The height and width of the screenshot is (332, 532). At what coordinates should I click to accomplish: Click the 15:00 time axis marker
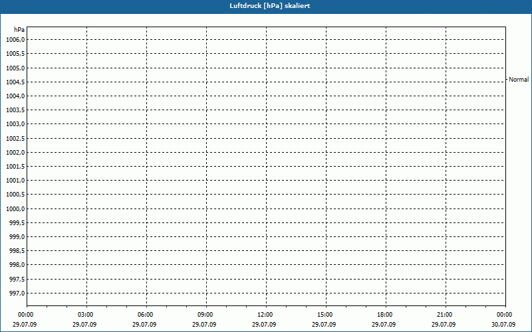(x=325, y=315)
